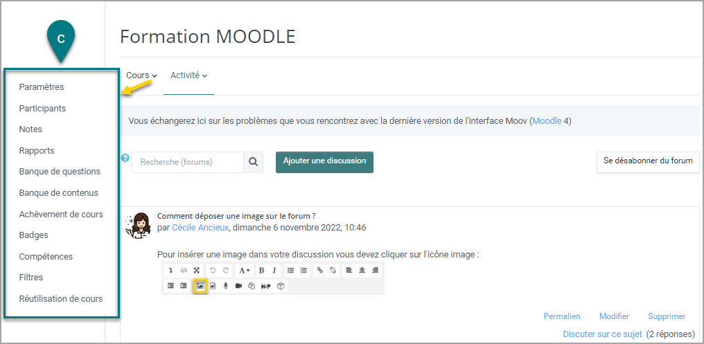
Task: Click the post date dimanche 6 novembre 2022
Action: coord(286,228)
